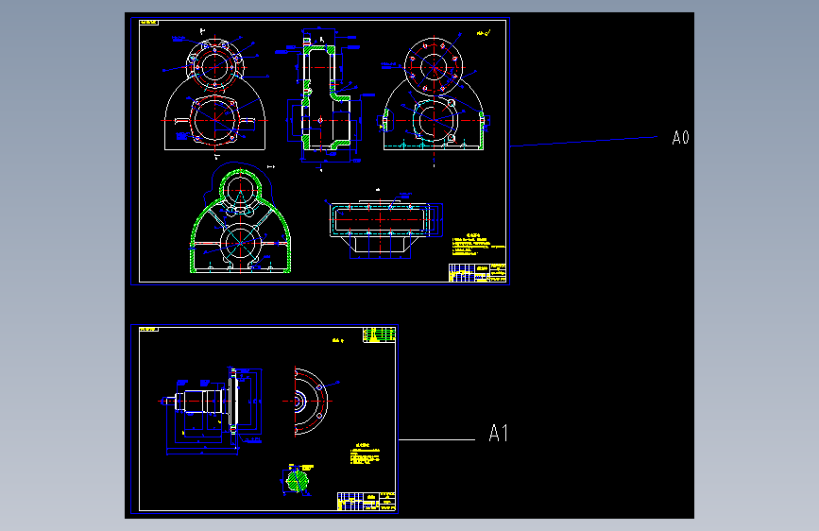Click the A1 sheet size label
The width and height of the screenshot is (819, 531).
(498, 434)
